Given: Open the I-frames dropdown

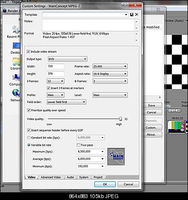Looking at the screenshot, I should point(55,81).
